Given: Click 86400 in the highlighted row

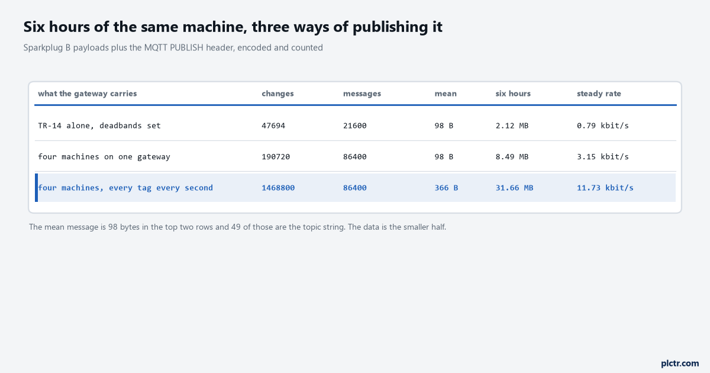Looking at the screenshot, I should (x=355, y=188).
